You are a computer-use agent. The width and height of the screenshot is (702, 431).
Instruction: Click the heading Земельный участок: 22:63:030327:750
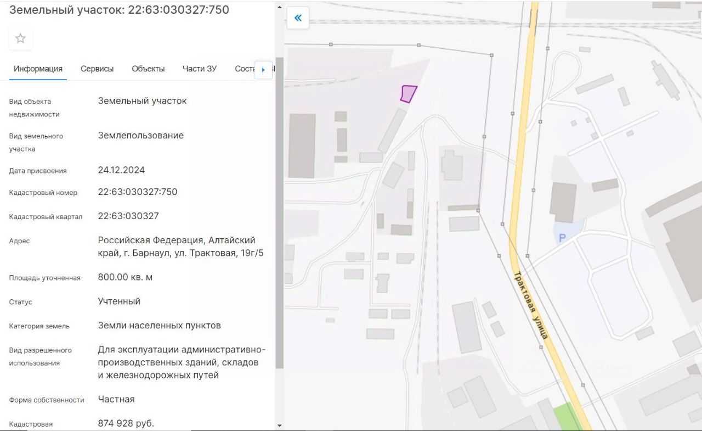click(120, 10)
